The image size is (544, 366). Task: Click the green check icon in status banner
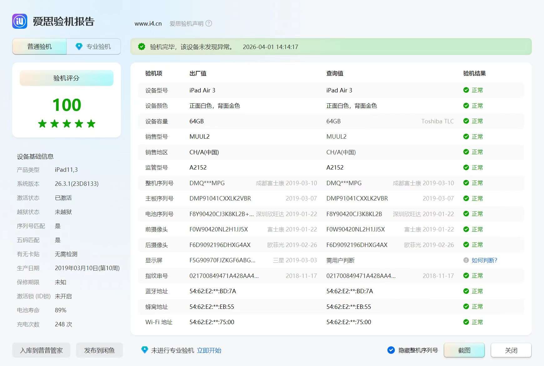(x=142, y=47)
